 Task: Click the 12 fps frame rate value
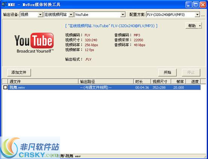pyautogui.click(x=89, y=50)
